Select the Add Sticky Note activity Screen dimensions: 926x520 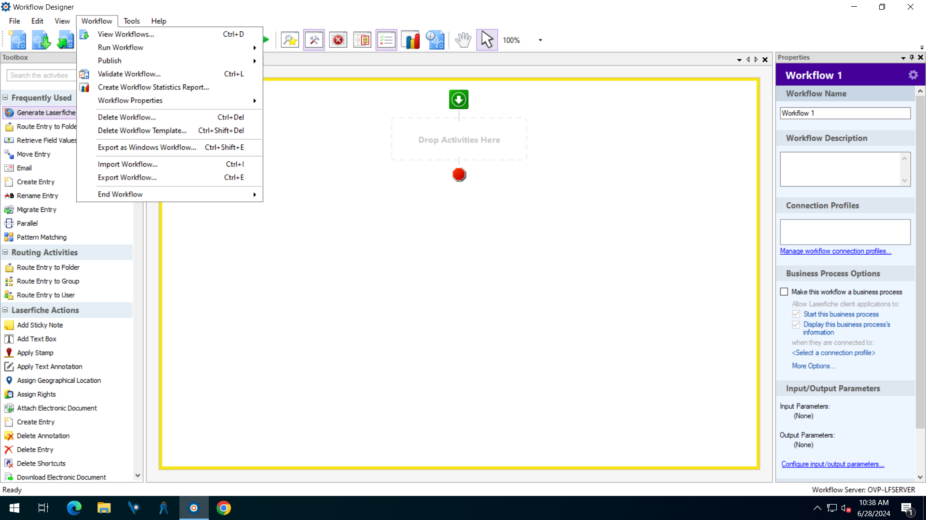pos(40,325)
